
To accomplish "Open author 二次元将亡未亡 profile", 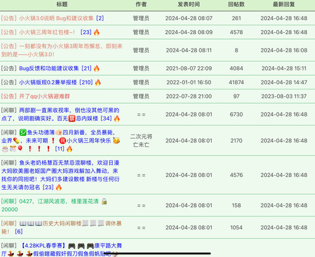I will click(141, 140).
